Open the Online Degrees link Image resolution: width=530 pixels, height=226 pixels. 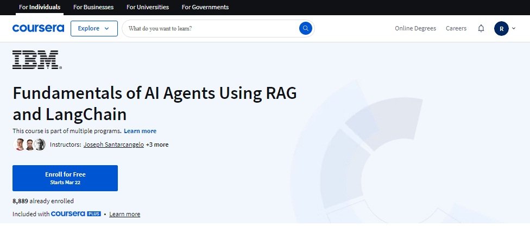(x=415, y=28)
